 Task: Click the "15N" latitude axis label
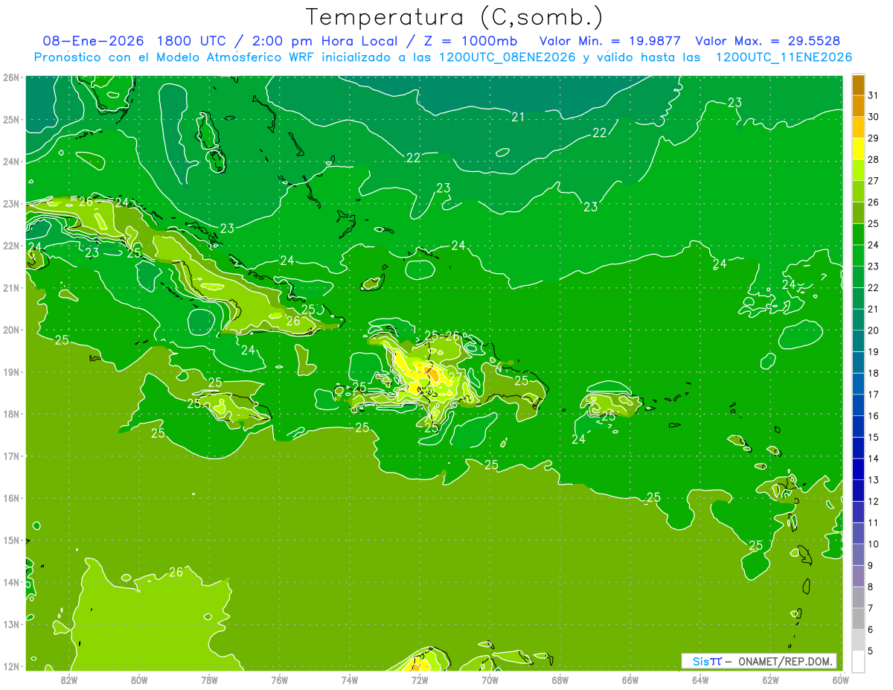click(x=11, y=540)
